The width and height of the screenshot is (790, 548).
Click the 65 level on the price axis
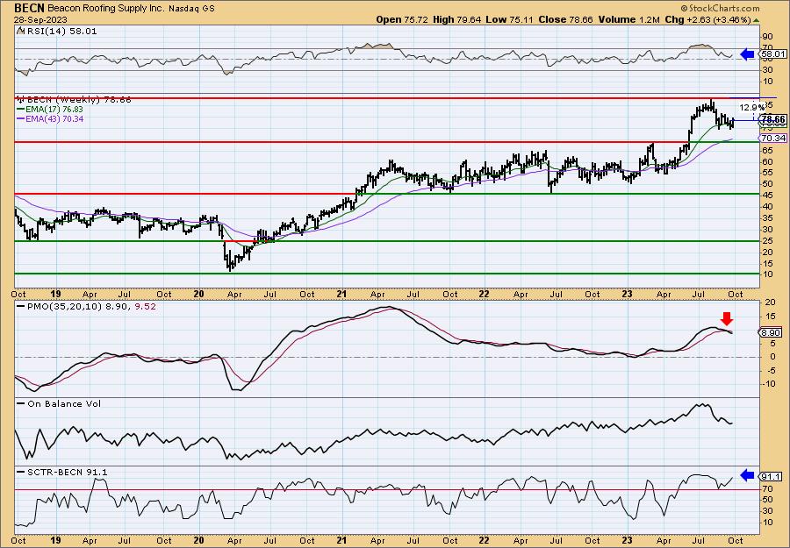coord(767,151)
